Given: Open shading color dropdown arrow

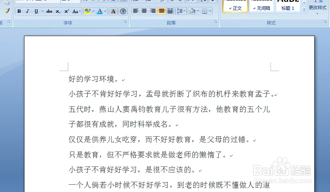Looking at the screenshot, I should [x=198, y=11].
